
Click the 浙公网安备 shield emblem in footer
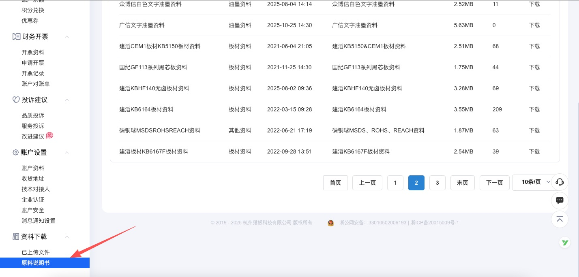click(331, 223)
